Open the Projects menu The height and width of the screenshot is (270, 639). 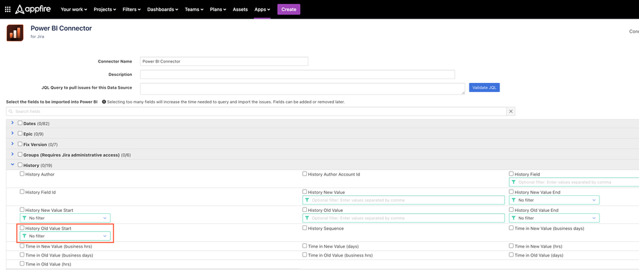click(x=105, y=10)
